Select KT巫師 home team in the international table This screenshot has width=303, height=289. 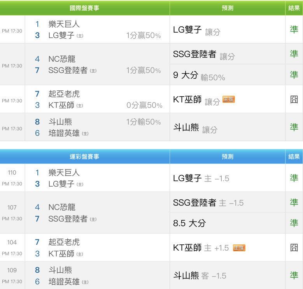[x=66, y=105]
